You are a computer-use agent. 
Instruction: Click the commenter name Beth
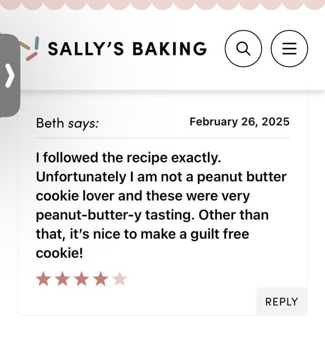tap(50, 123)
